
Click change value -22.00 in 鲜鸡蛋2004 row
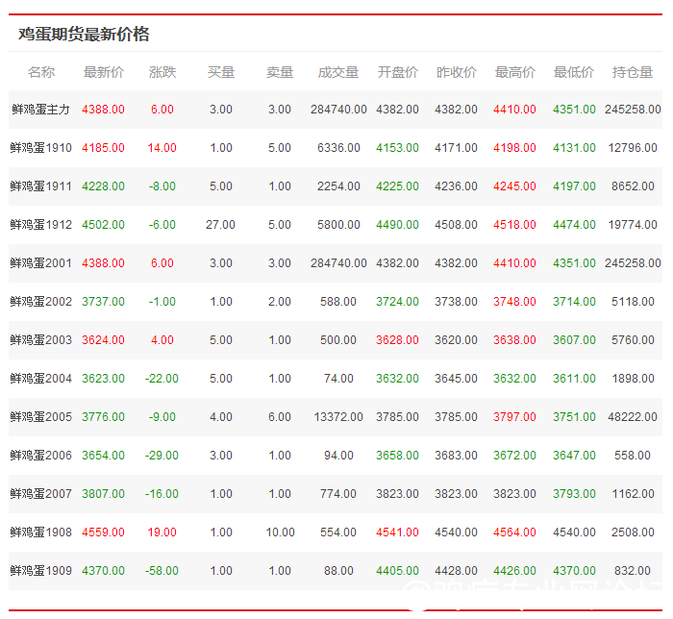point(162,379)
